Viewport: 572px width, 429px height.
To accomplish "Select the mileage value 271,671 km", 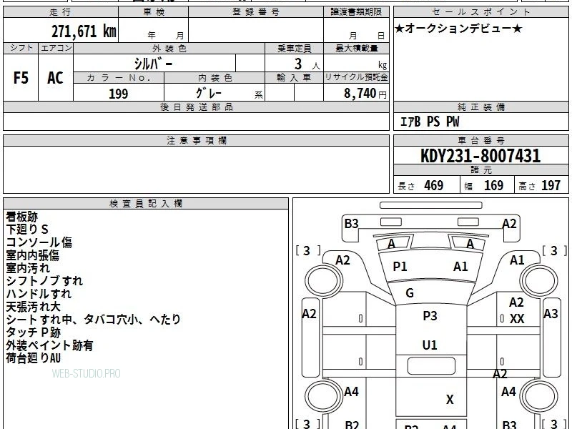I will click(x=84, y=31).
